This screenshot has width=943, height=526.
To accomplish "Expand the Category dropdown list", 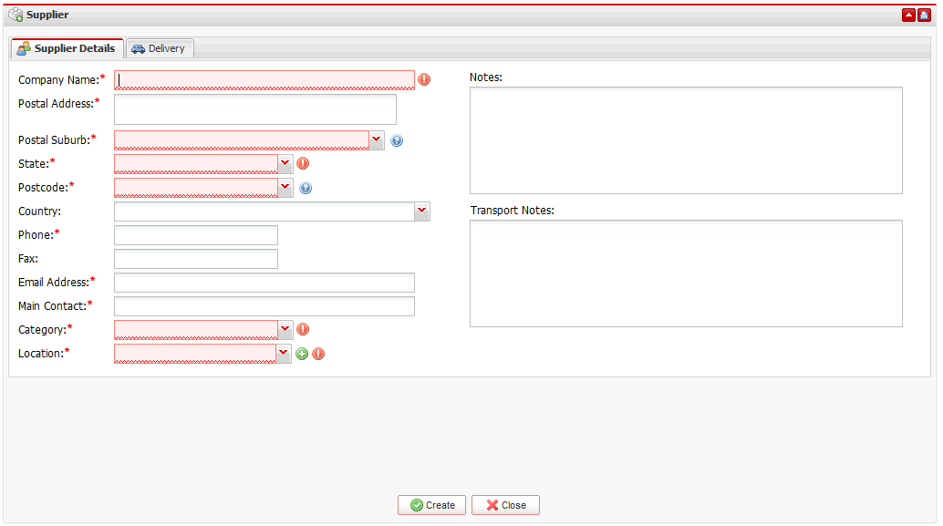I will (285, 329).
